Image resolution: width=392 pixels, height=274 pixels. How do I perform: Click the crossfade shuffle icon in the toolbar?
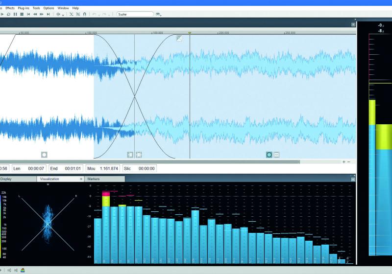pyautogui.click(x=72, y=14)
